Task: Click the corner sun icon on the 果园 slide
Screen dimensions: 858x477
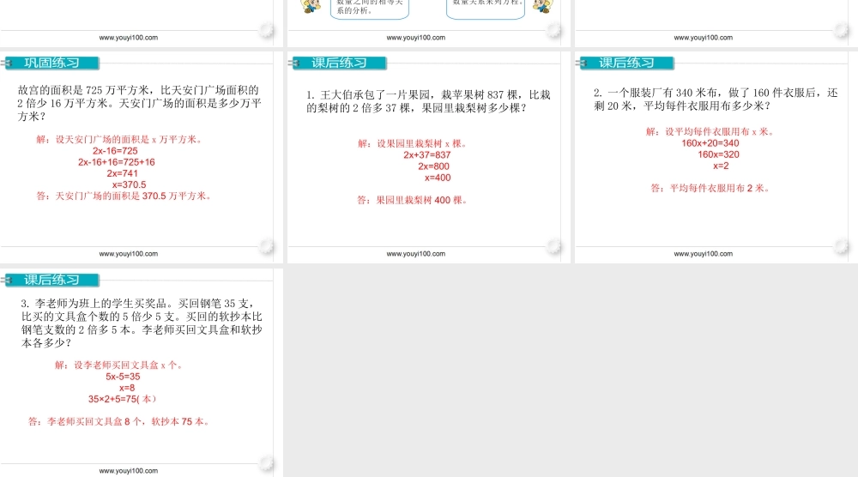Action: (554, 248)
